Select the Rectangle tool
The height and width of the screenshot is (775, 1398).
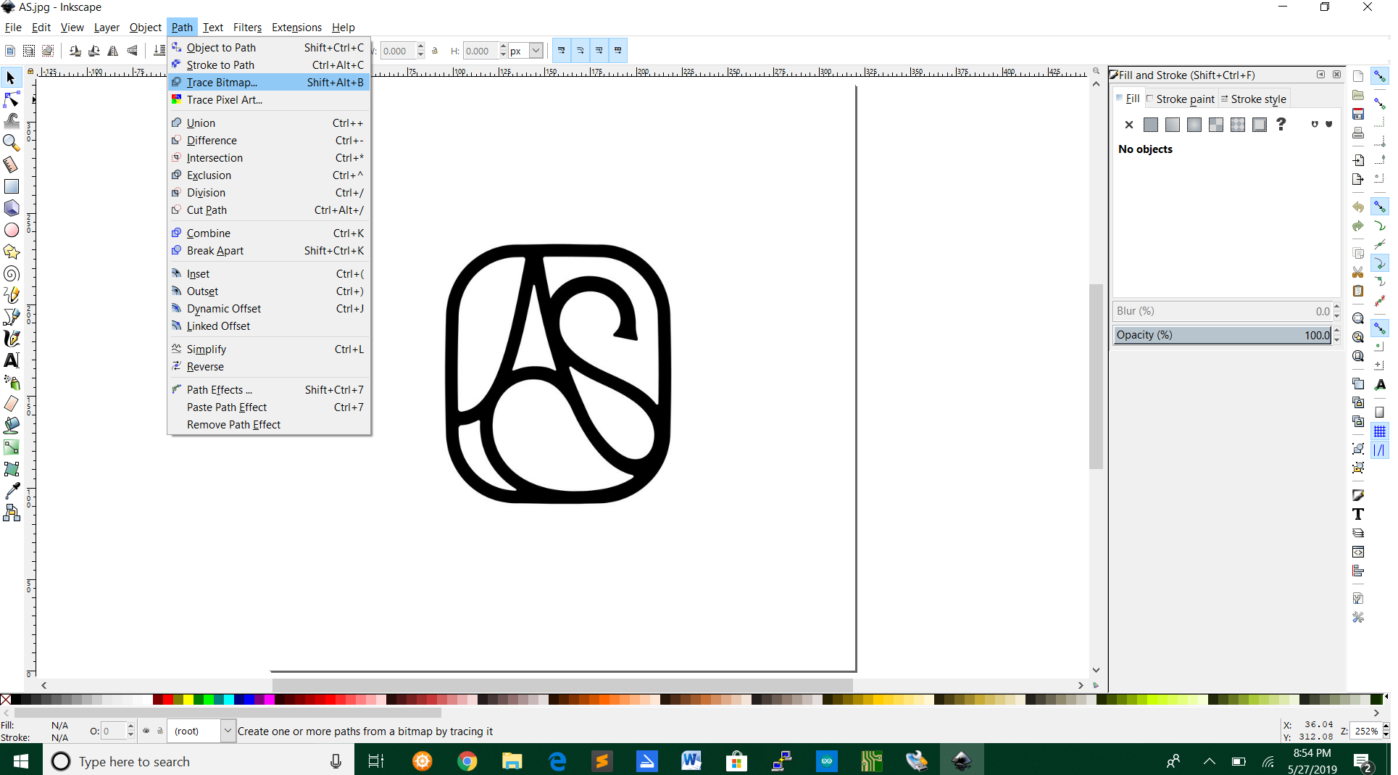pos(11,186)
